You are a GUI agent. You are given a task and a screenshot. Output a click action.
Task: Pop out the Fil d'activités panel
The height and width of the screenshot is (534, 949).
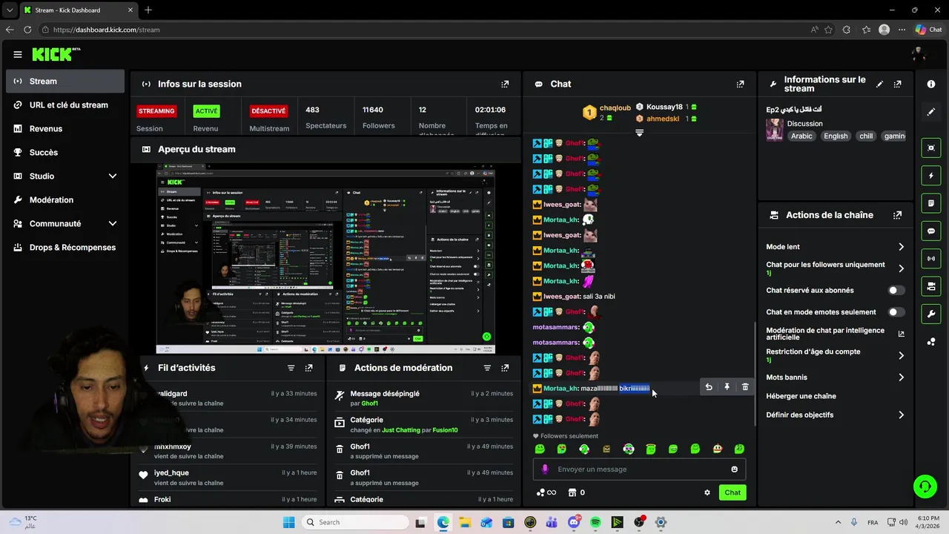tap(309, 368)
